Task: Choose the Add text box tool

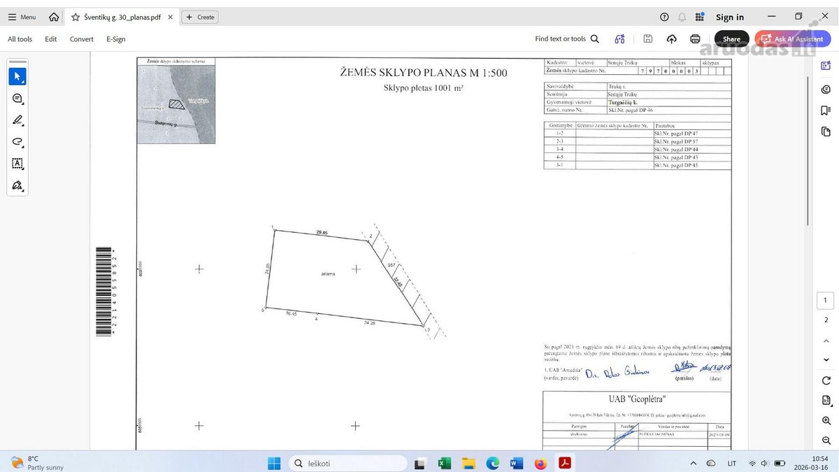Action: [17, 164]
